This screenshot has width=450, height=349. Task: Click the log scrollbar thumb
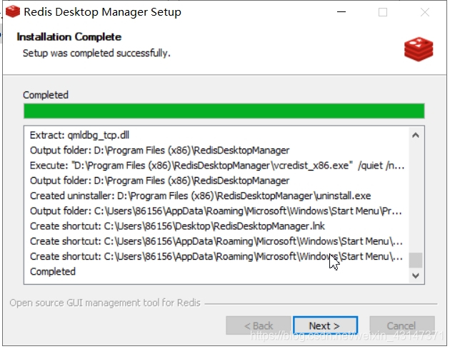416,260
